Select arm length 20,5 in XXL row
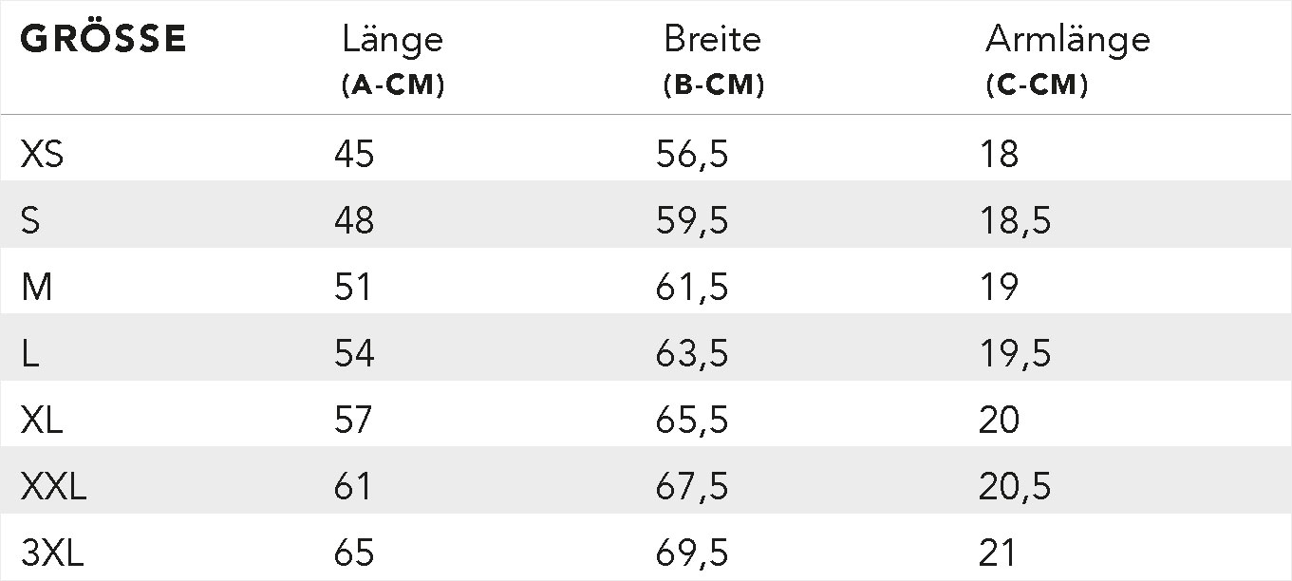The image size is (1292, 581). (x=1015, y=487)
